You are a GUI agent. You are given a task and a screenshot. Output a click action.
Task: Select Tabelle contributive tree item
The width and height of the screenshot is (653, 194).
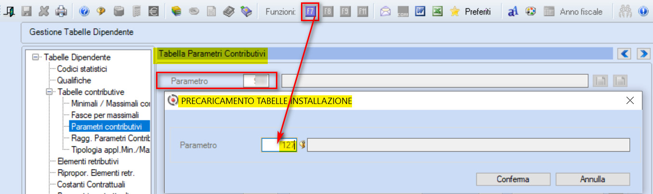pyautogui.click(x=91, y=92)
